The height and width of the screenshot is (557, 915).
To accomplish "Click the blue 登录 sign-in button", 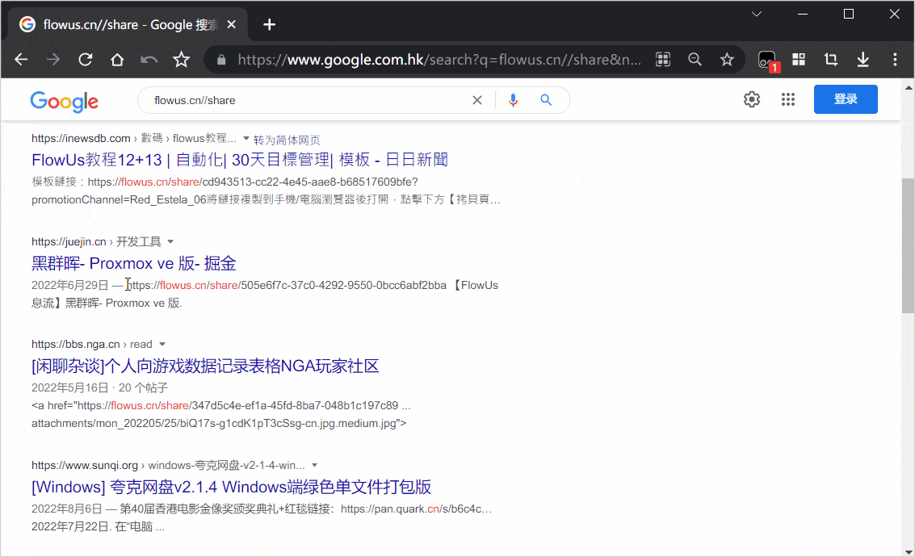I will coord(845,99).
